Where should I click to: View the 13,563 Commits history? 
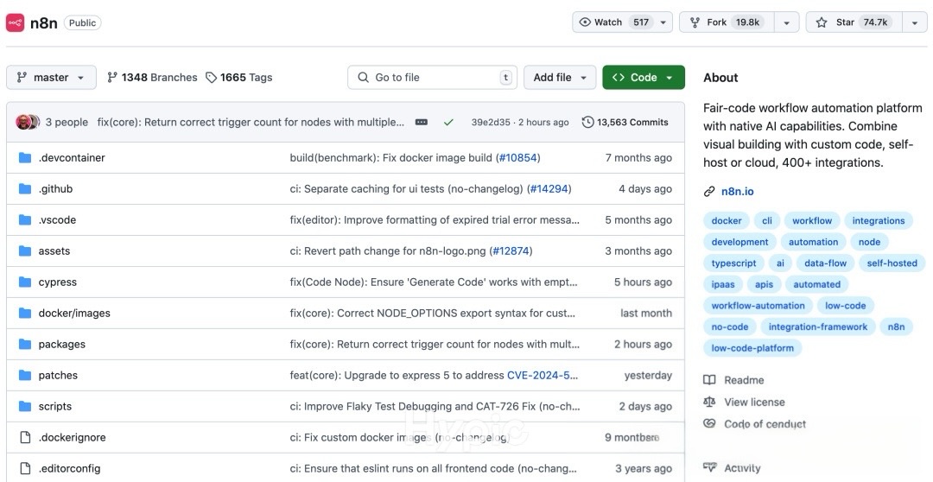(x=625, y=122)
